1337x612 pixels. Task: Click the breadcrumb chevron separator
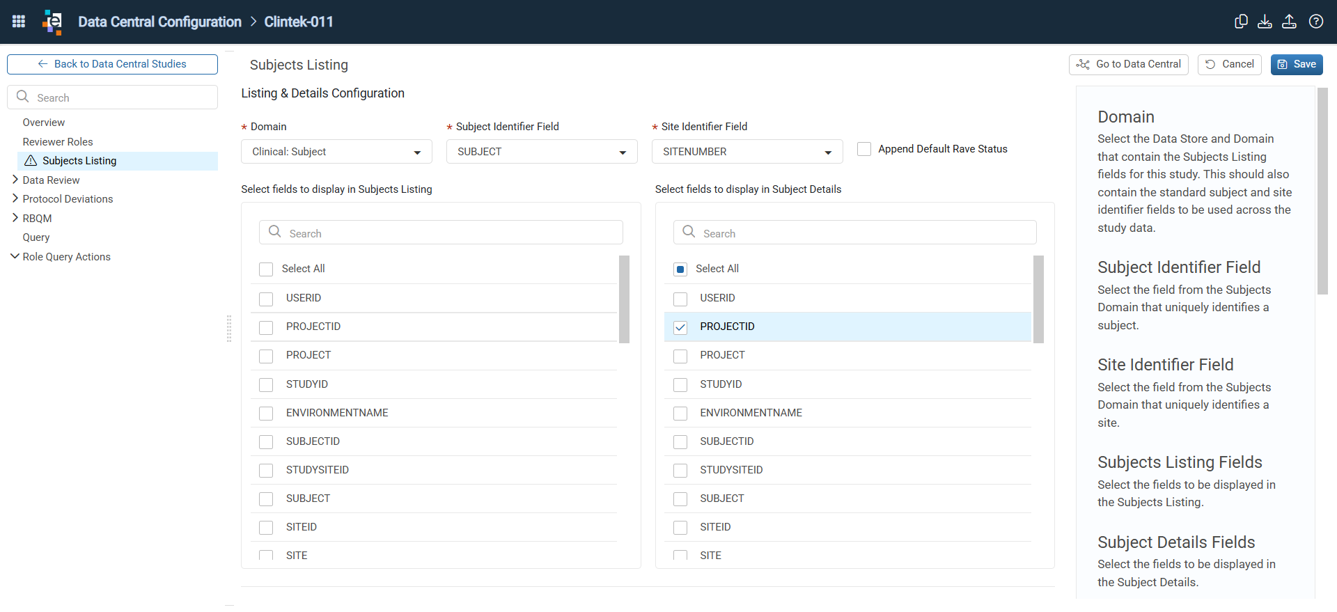click(253, 22)
